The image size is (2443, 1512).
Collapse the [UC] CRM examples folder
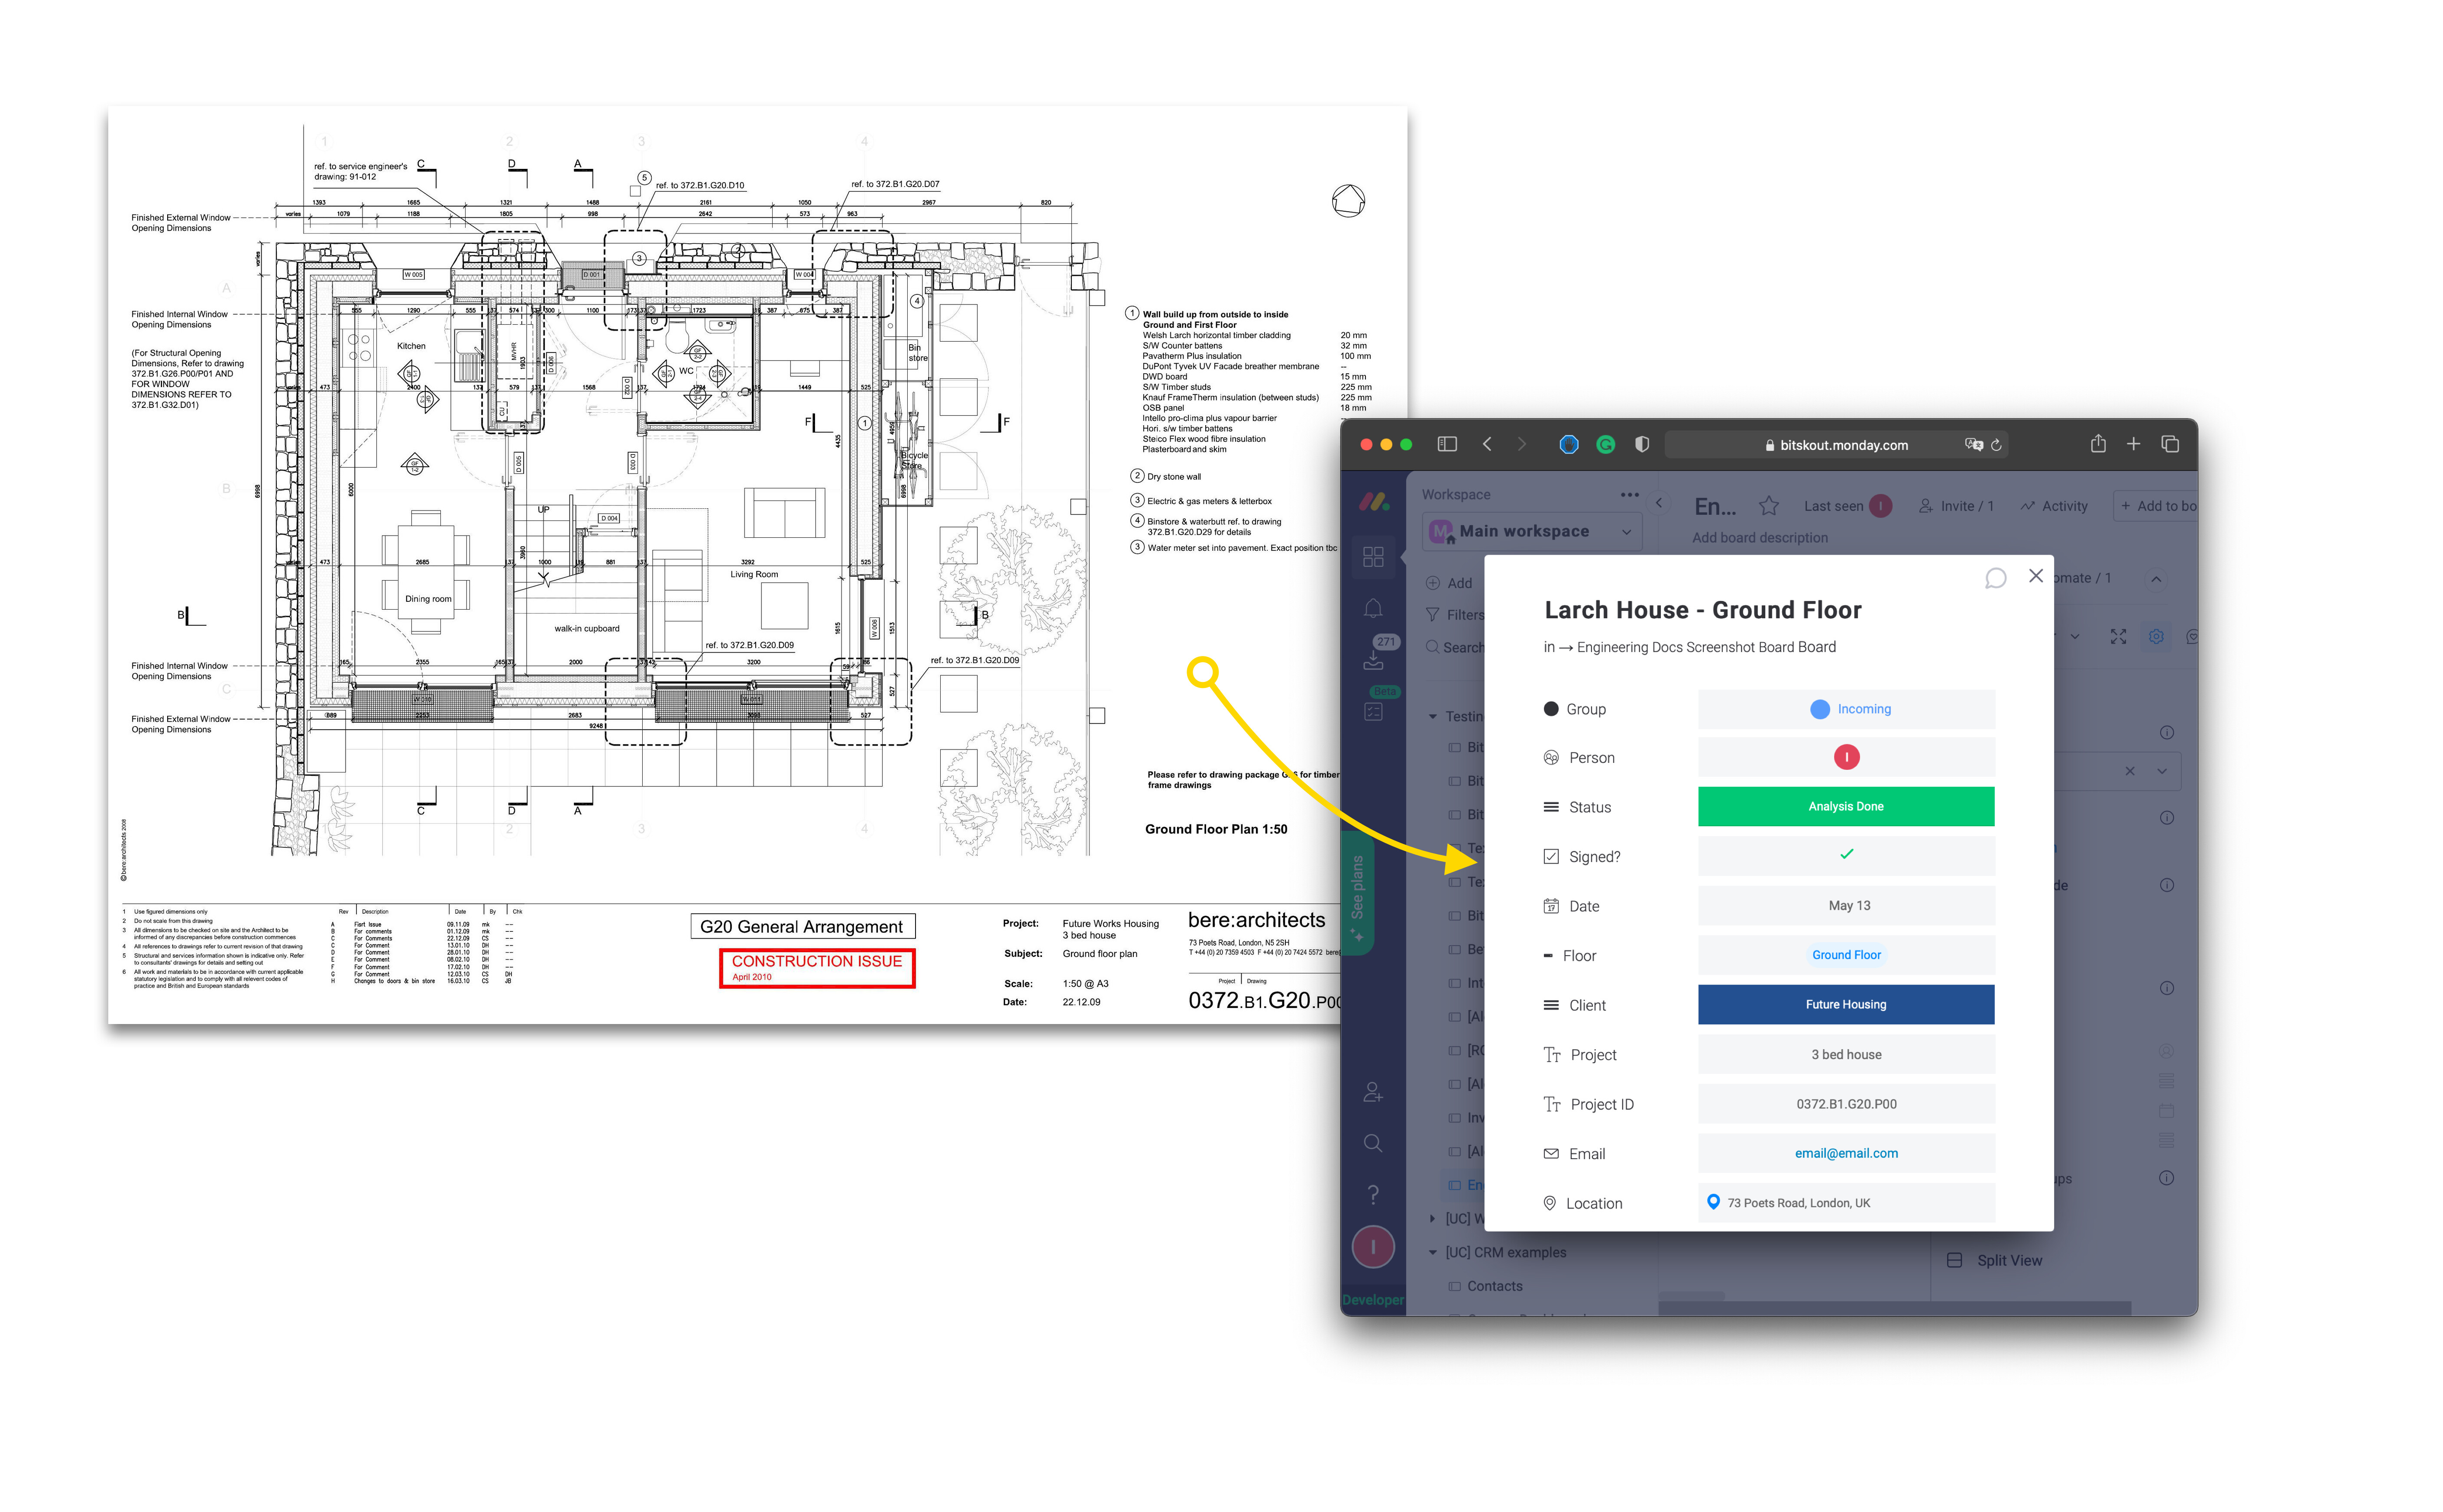[1432, 1252]
